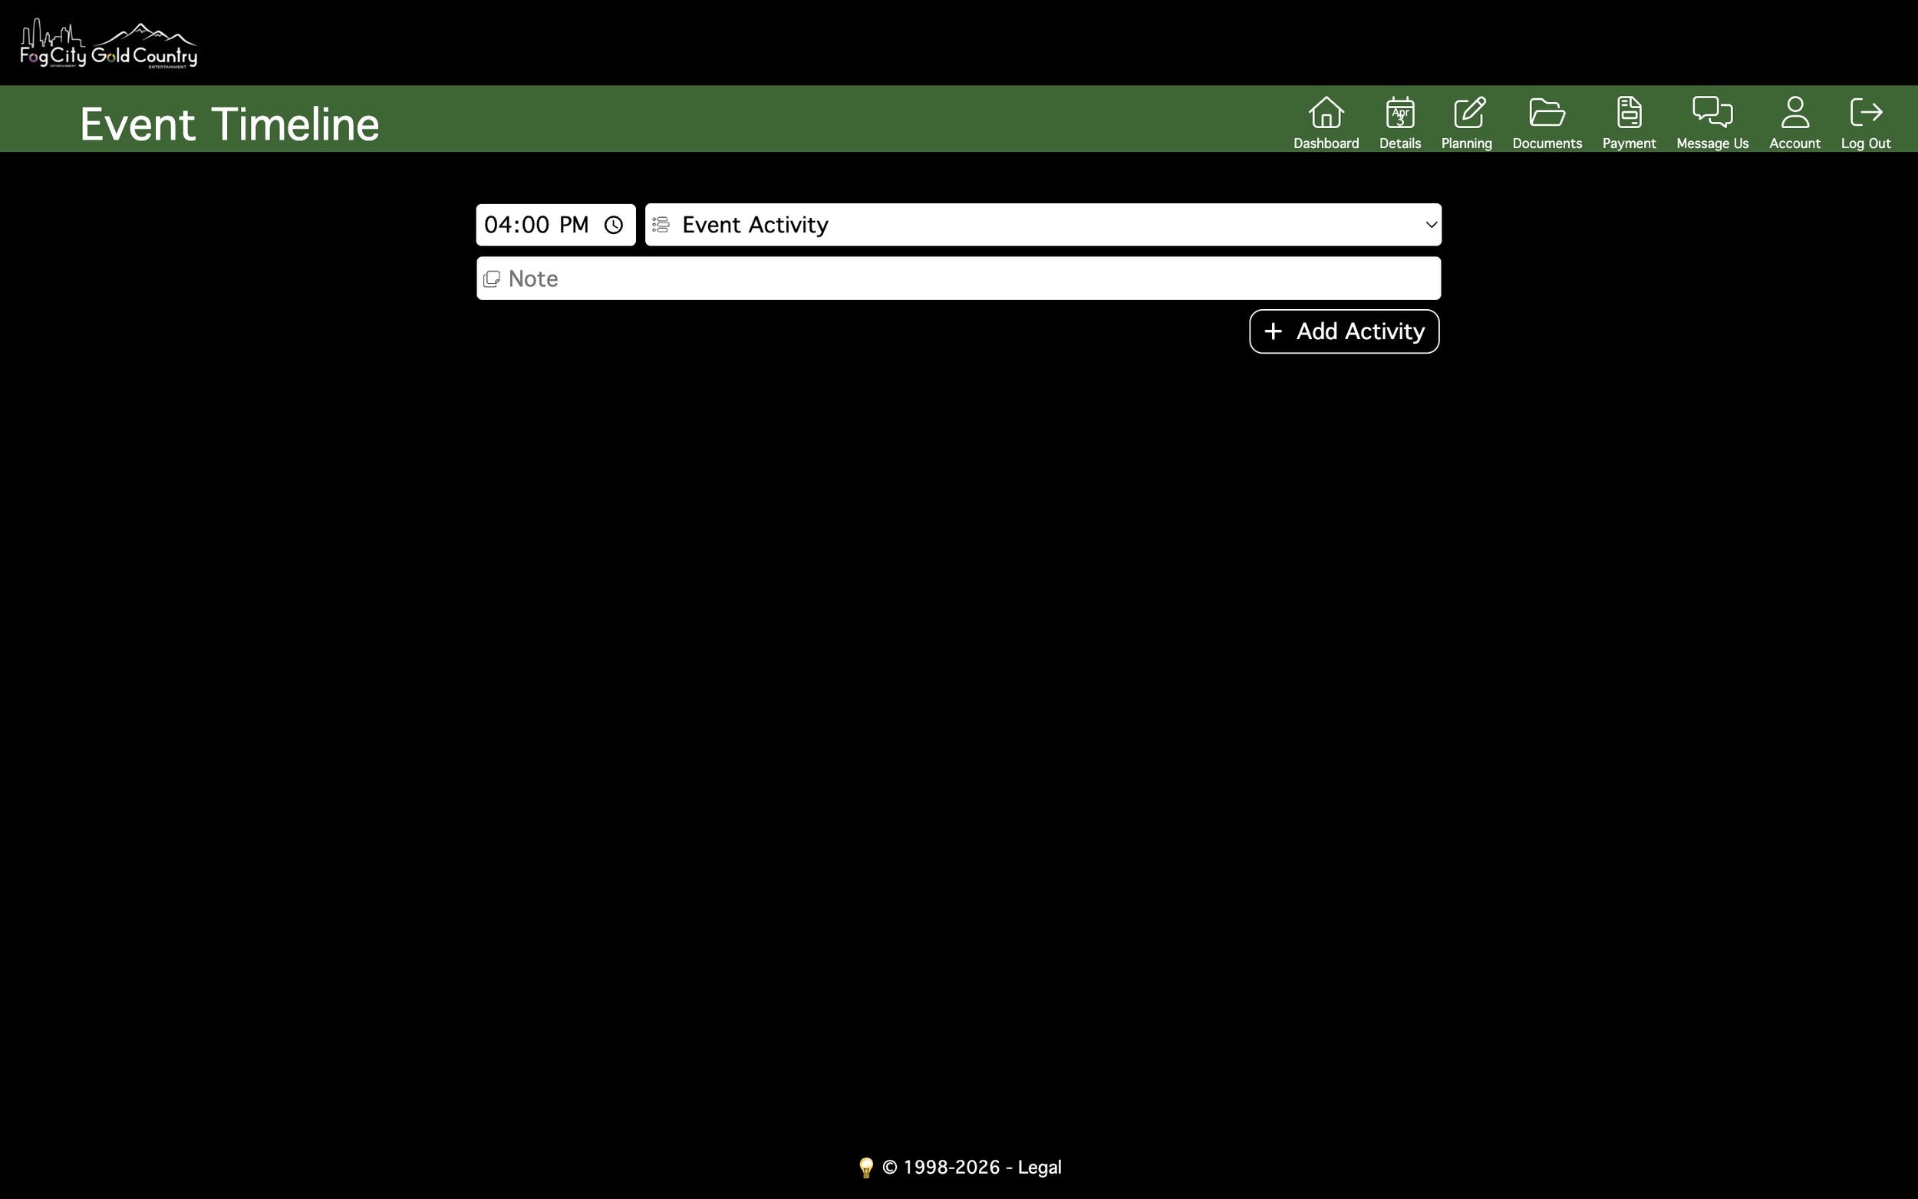Expand the Event Activity dropdown
The height and width of the screenshot is (1199, 1918).
(x=1031, y=226)
